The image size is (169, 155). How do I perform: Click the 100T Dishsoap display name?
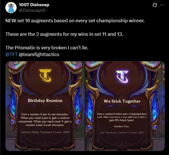pos(34,5)
